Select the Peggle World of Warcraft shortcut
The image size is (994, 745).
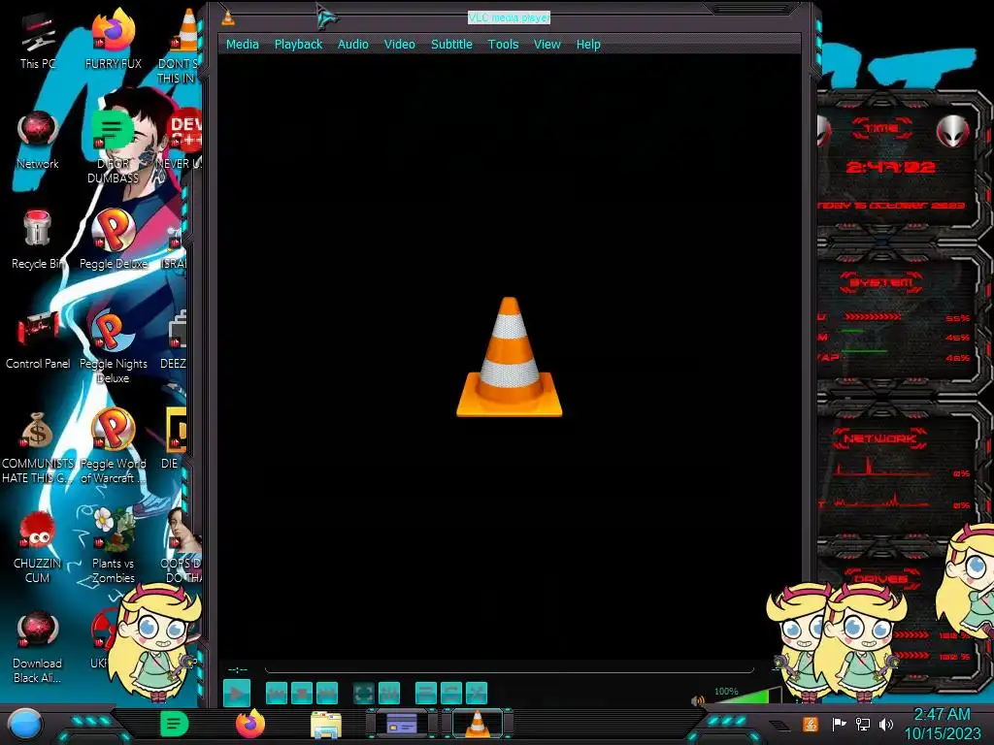[113, 446]
